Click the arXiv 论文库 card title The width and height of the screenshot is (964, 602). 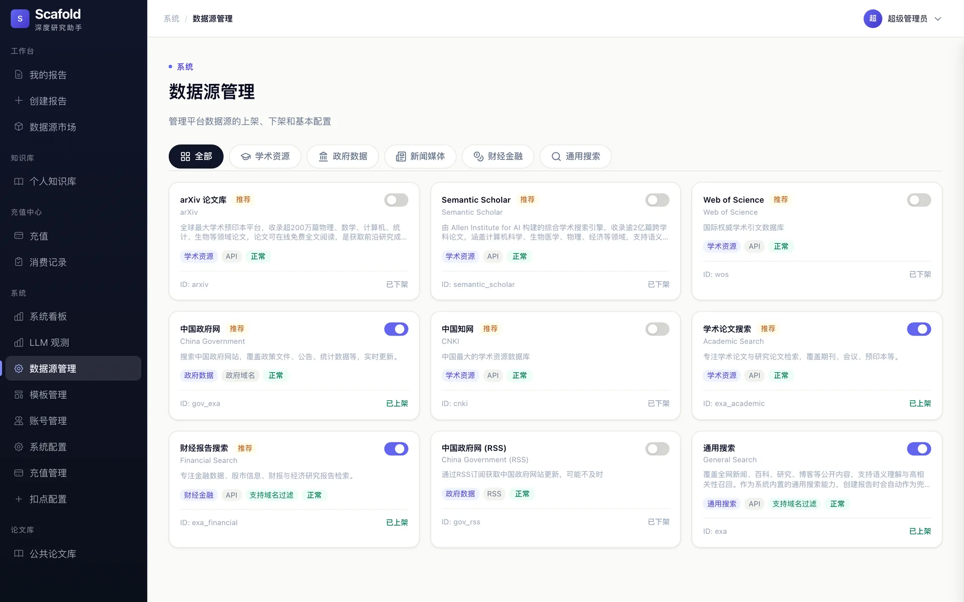tap(203, 200)
